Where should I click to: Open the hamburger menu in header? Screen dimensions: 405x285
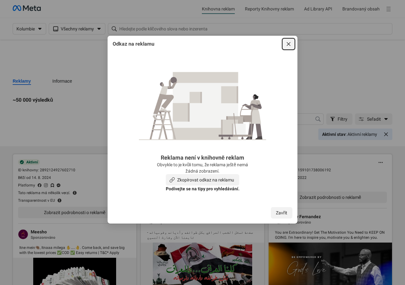(x=388, y=9)
